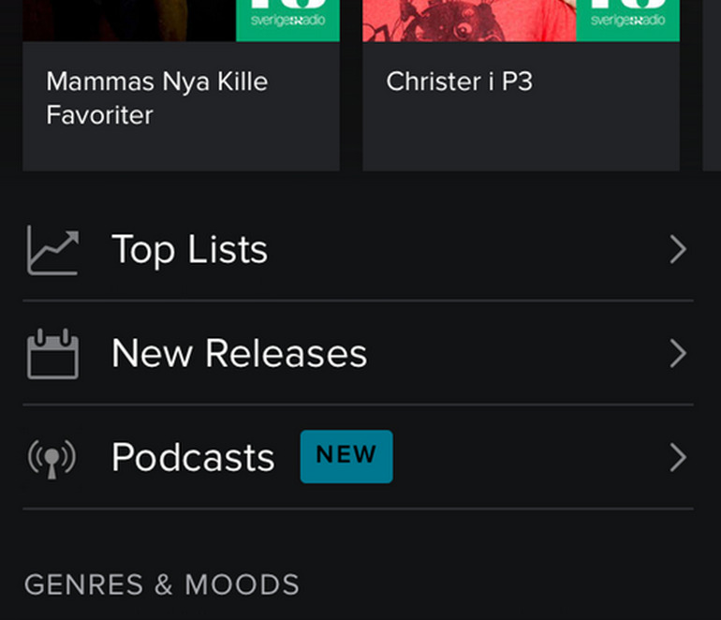Click the Podcasts broadcast antenna icon
This screenshot has width=721, height=620.
[x=51, y=459]
